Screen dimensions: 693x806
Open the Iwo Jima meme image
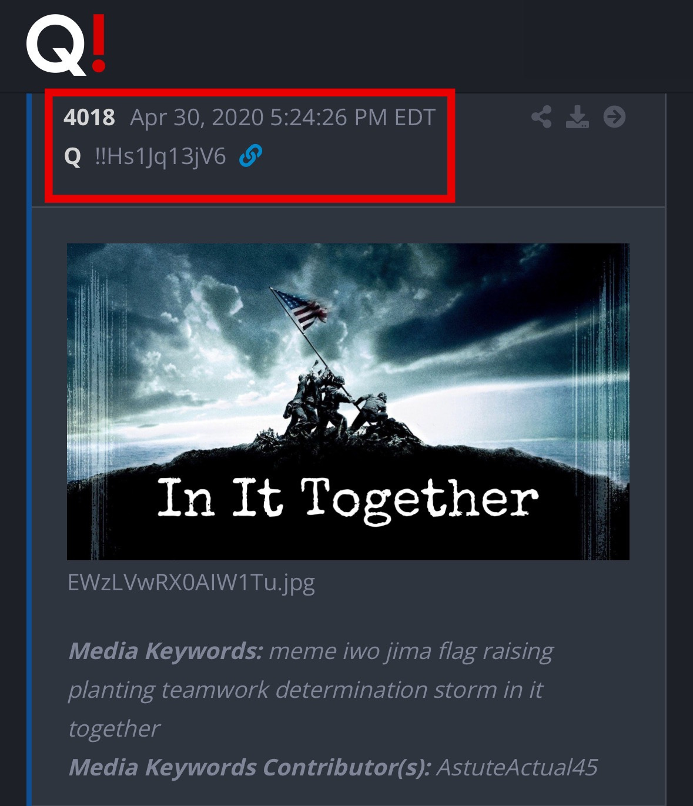348,402
